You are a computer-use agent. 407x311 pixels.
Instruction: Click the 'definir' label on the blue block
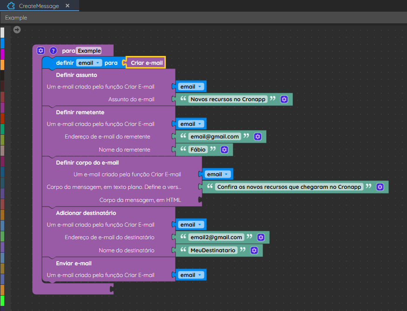(x=65, y=63)
